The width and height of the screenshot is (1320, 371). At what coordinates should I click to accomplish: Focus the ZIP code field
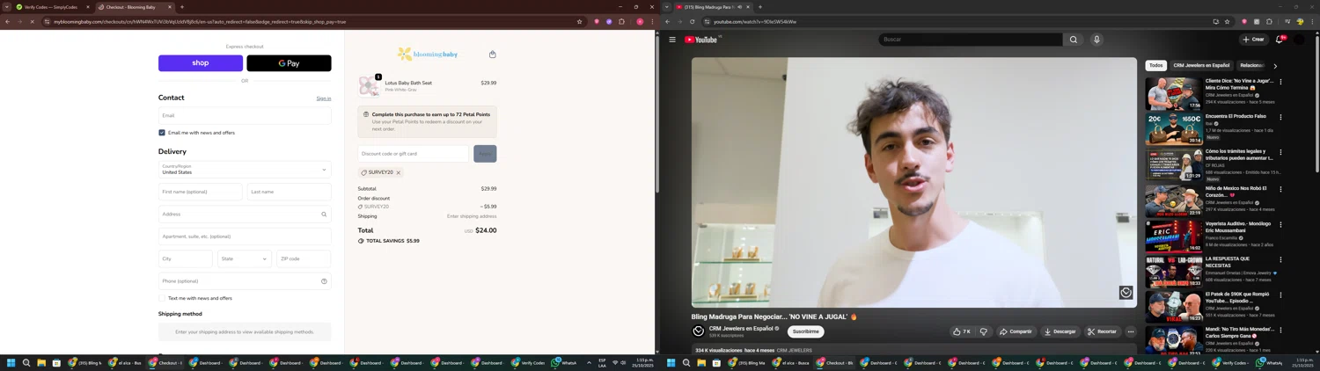tap(304, 258)
